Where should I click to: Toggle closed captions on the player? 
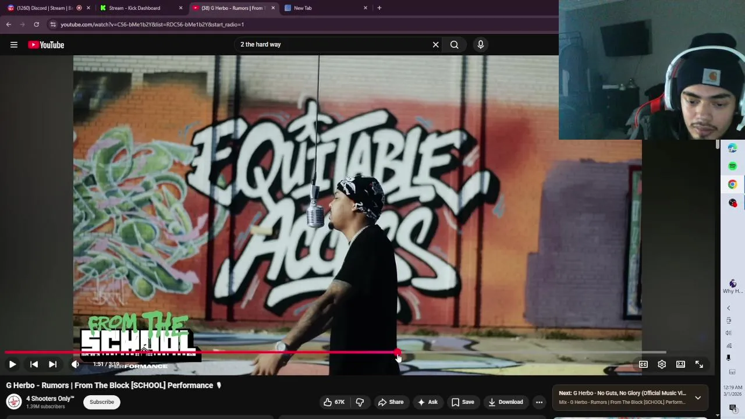tap(643, 364)
